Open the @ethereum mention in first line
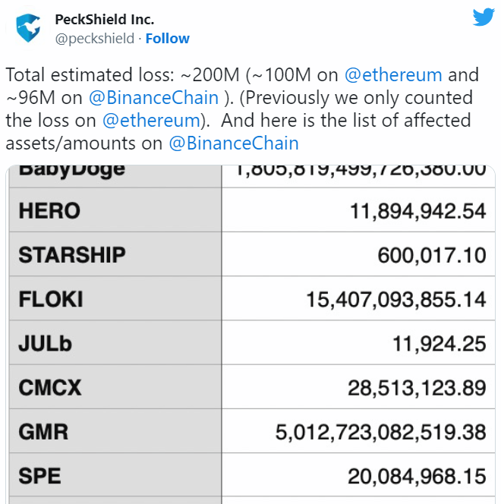Viewport: 501px width, 504px height. [392, 75]
